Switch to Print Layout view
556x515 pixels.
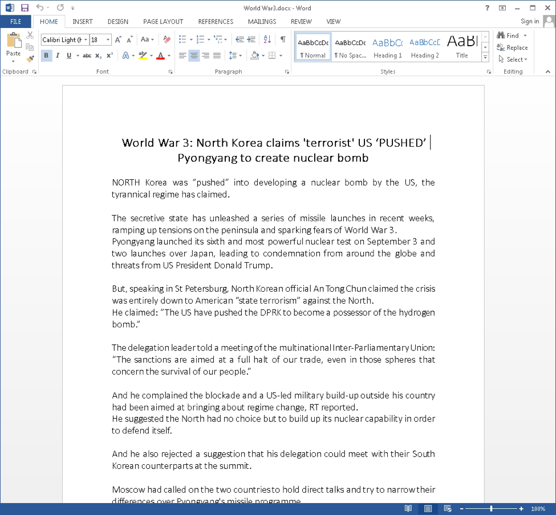428,509
